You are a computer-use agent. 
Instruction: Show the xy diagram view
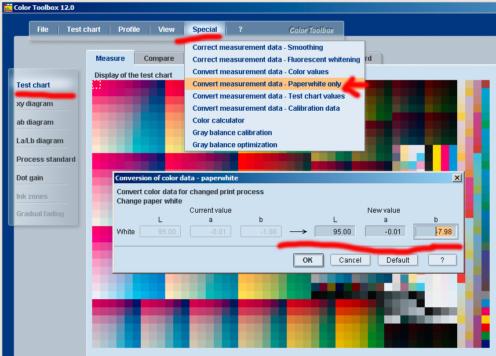click(35, 104)
